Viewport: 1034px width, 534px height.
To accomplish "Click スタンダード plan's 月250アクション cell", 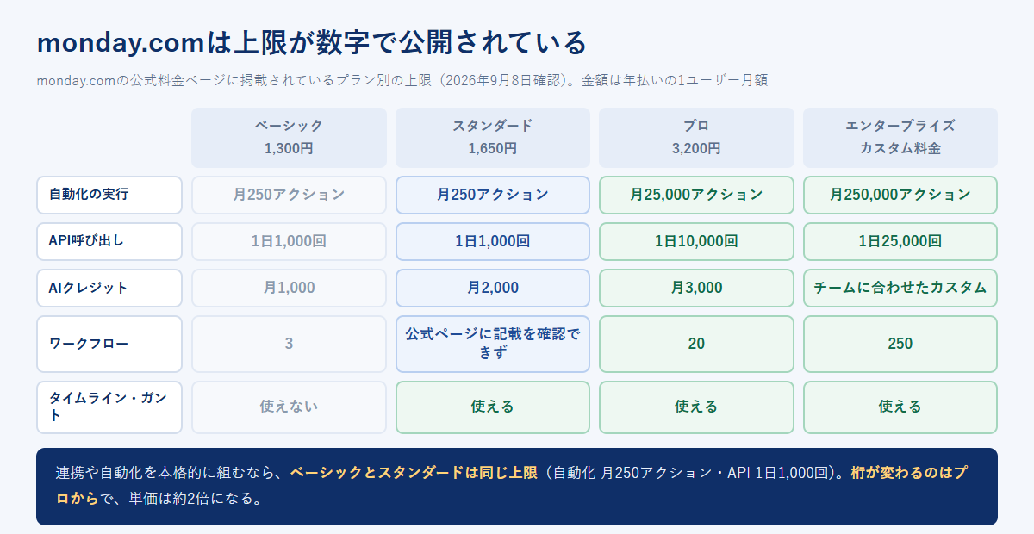I will [x=493, y=195].
